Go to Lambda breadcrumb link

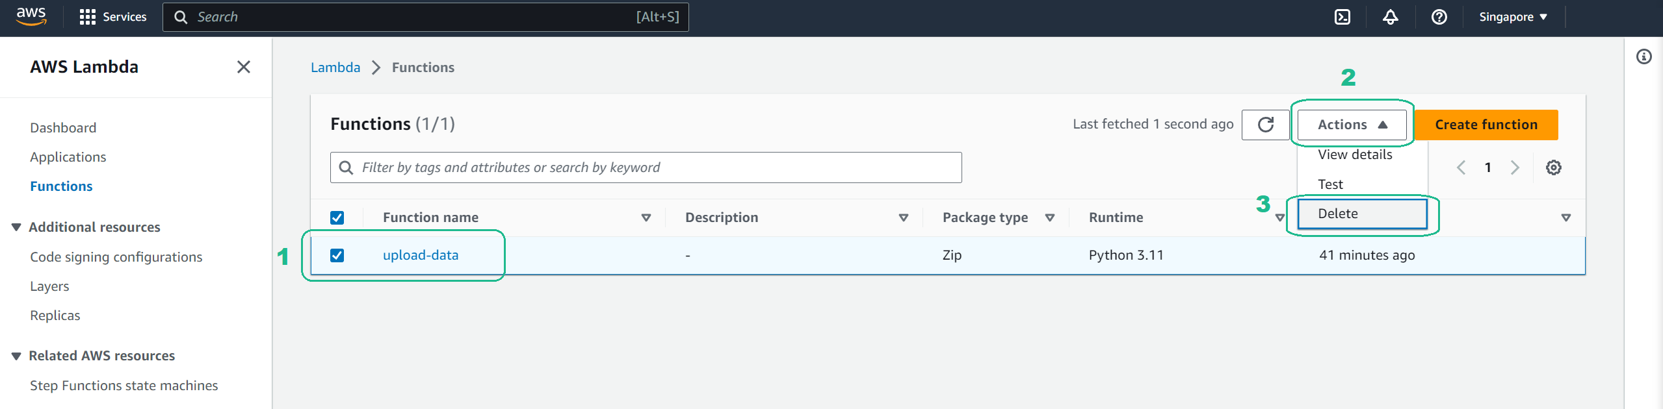(x=335, y=68)
